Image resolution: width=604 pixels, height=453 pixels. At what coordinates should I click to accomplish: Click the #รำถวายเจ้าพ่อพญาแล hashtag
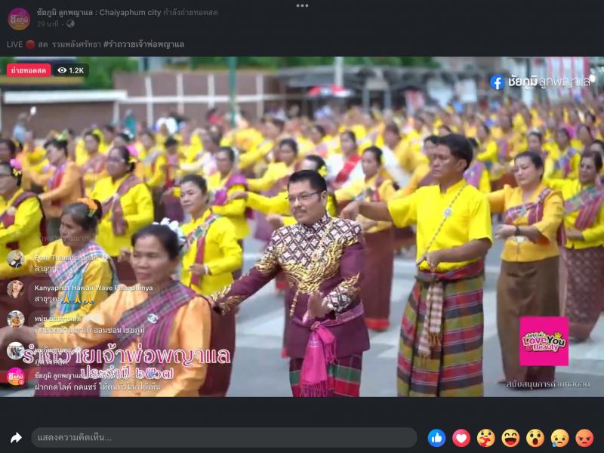point(143,45)
